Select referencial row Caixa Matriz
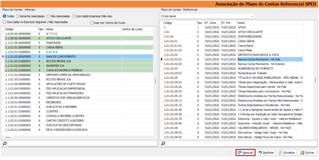This screenshot has width=319, height=160. tap(233, 46)
